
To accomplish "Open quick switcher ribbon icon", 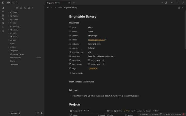I will [x=3, y=8].
